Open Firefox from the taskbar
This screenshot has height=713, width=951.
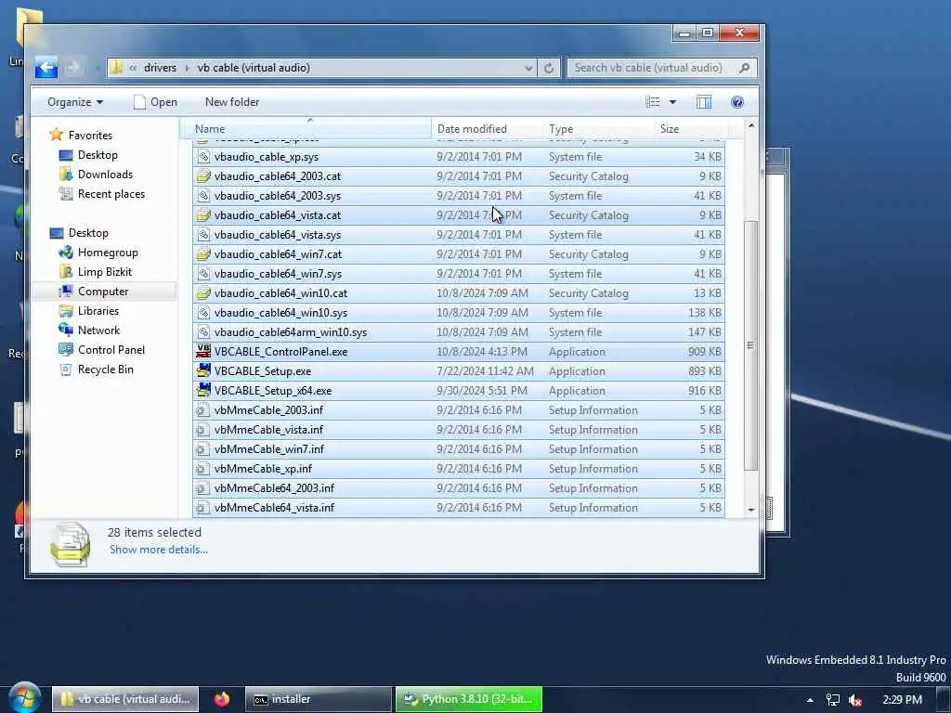tap(222, 699)
